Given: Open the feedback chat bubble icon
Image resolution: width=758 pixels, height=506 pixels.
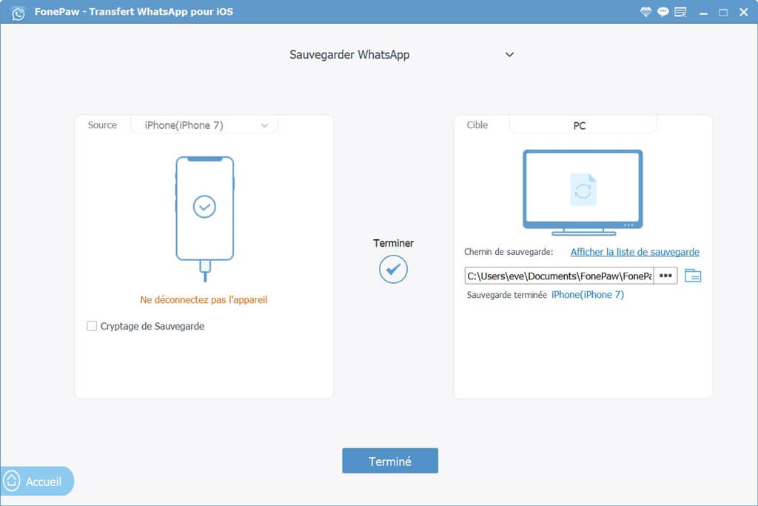Looking at the screenshot, I should coord(663,12).
